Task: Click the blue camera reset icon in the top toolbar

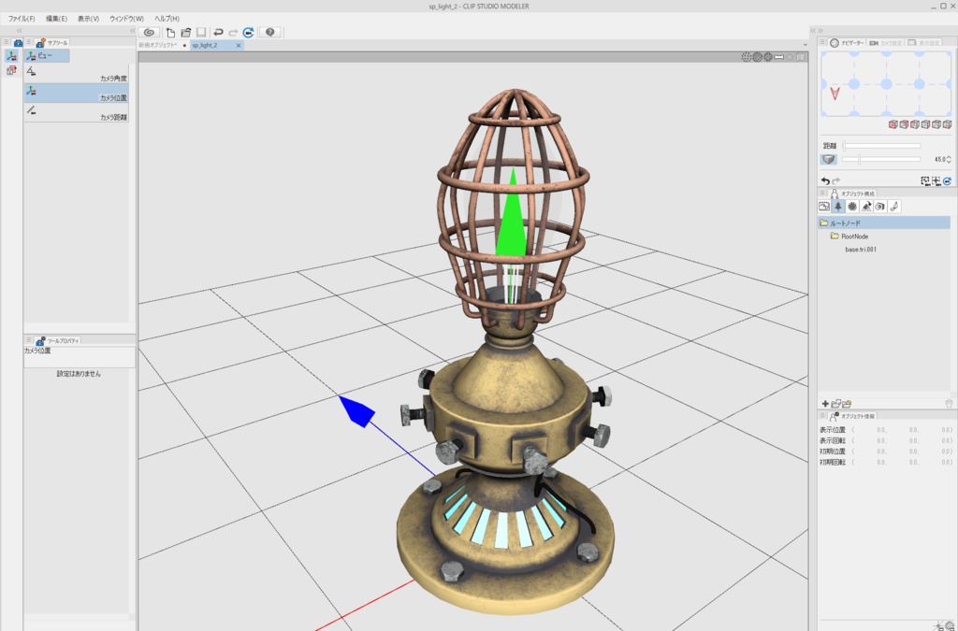Action: [x=248, y=33]
